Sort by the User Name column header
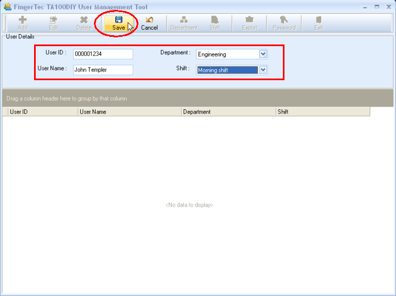Screen dimensions: 396x296 tap(130, 111)
